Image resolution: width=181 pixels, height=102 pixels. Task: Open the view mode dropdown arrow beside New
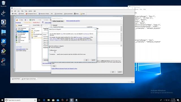(x=27, y=20)
